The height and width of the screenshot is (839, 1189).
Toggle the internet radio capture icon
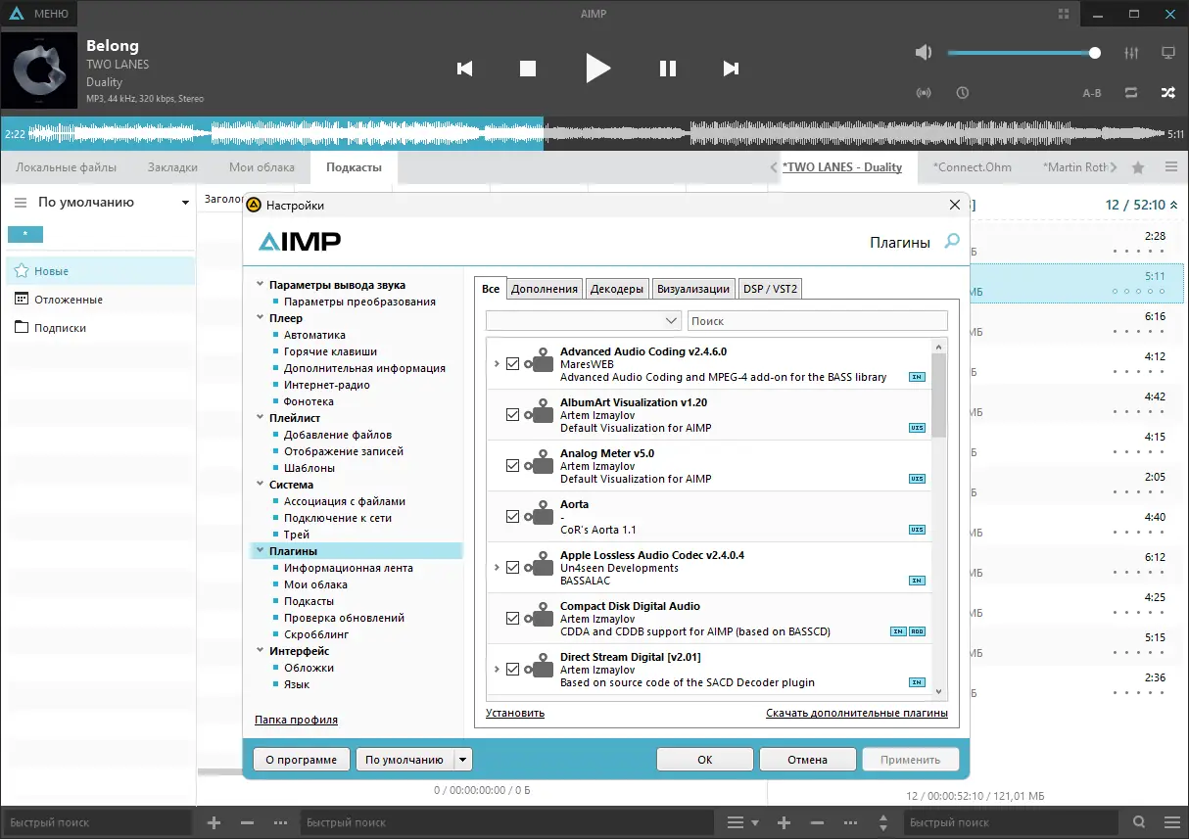(924, 93)
